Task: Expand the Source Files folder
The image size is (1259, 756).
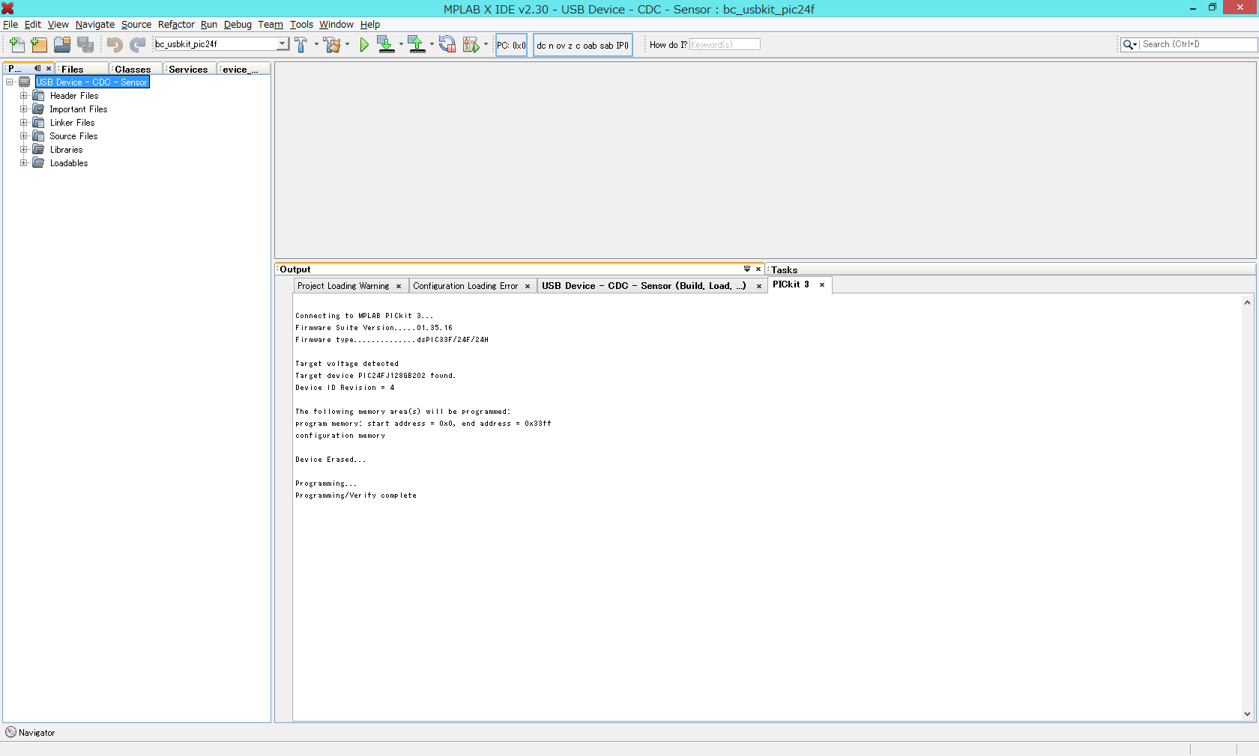Action: 23,136
